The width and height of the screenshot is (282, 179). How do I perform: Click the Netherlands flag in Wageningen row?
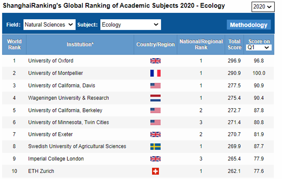[x=155, y=98]
